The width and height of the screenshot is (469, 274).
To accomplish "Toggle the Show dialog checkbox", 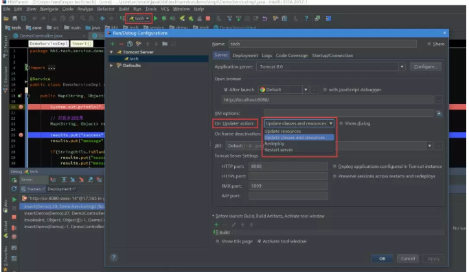I will click(341, 123).
